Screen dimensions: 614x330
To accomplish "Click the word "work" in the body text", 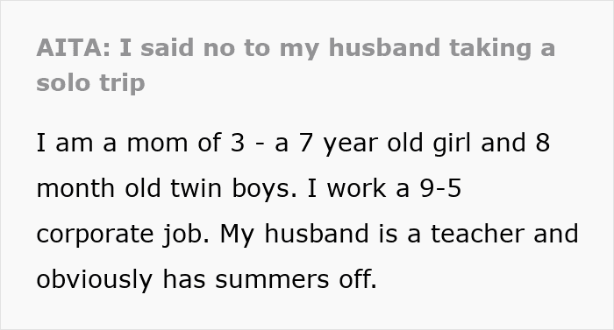I will click(356, 188).
